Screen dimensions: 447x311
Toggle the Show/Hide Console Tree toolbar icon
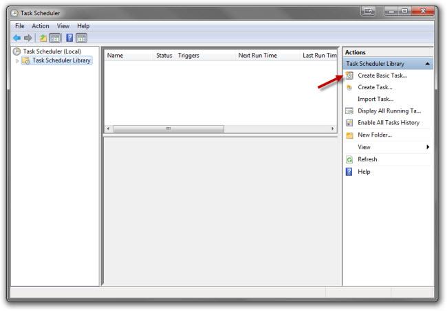click(x=55, y=38)
